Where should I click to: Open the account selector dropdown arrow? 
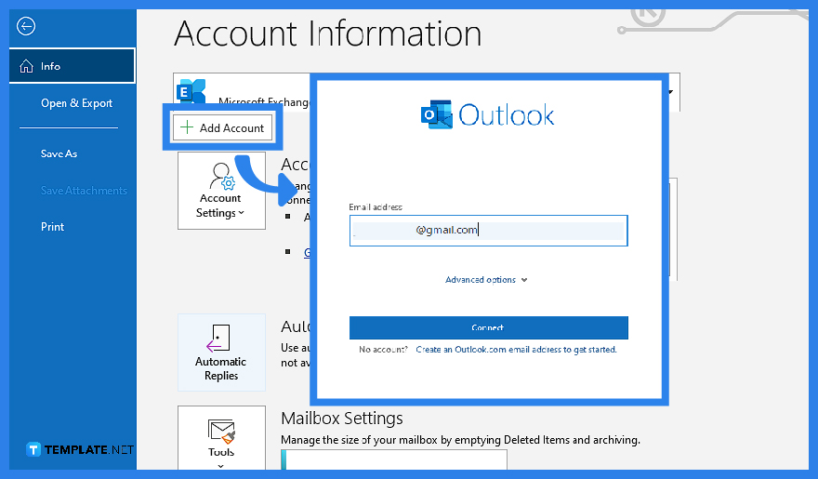coord(671,92)
